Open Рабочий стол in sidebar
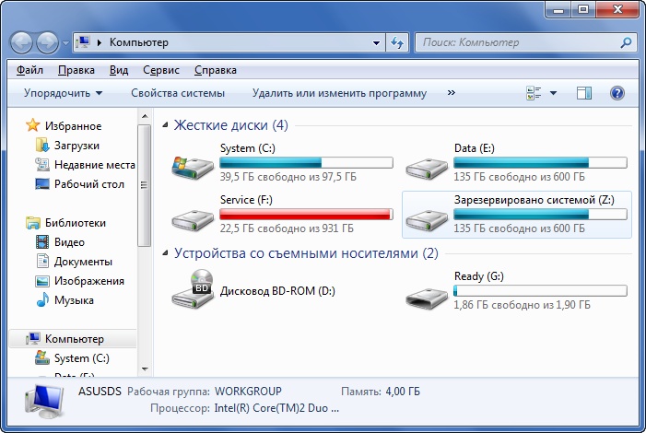The width and height of the screenshot is (646, 433). [80, 184]
